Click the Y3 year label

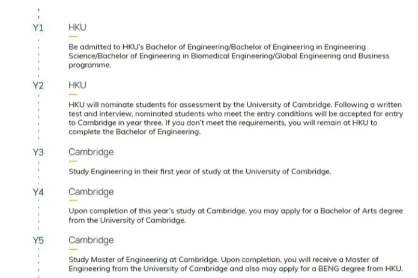pos(38,152)
